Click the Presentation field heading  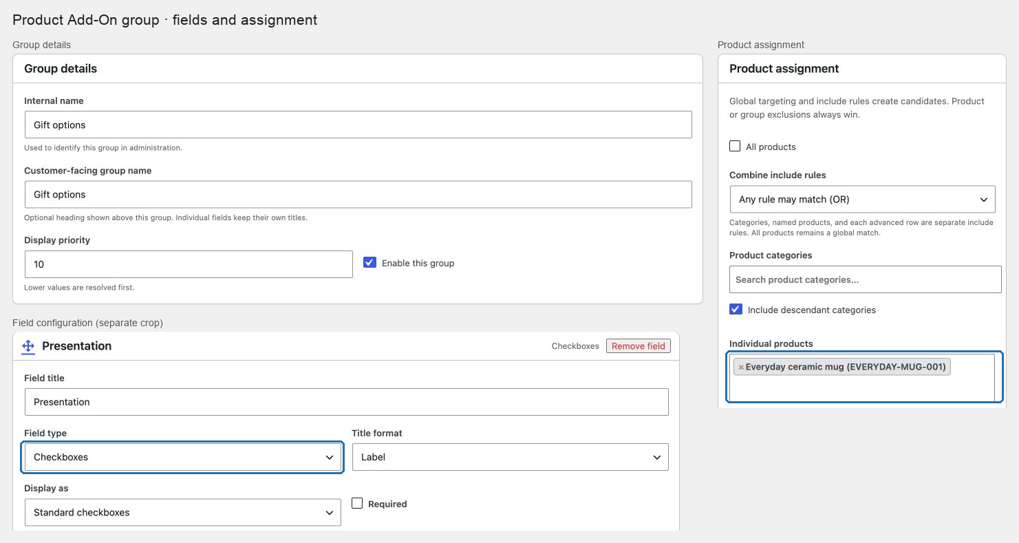point(76,346)
